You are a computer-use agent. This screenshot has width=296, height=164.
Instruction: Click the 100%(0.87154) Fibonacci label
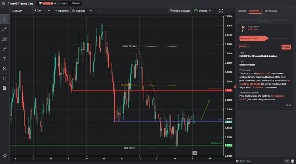point(128,46)
